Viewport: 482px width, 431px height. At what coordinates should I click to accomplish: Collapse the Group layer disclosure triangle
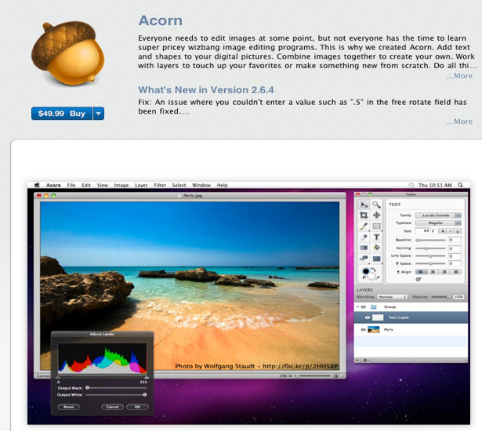(x=358, y=307)
